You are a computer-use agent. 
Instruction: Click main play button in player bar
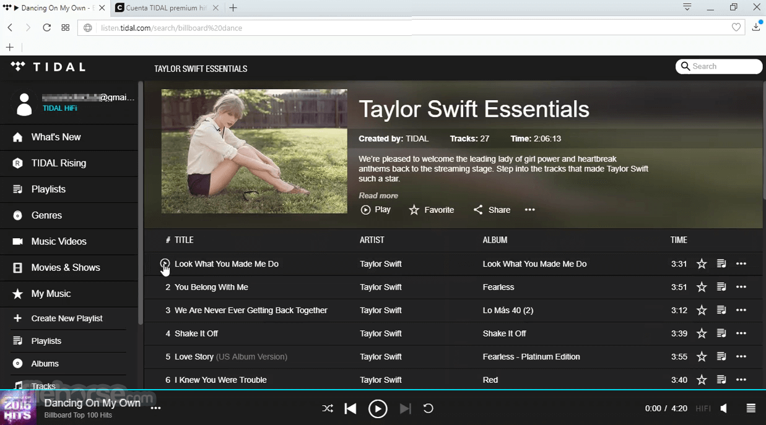[378, 408]
